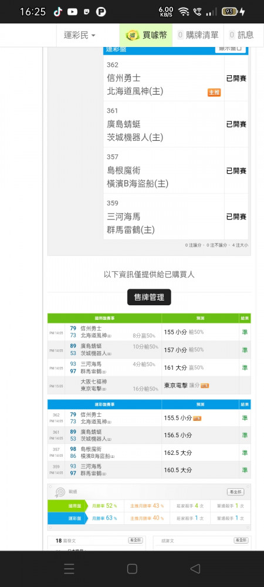Open the 訊息 messages tab
The image size is (264, 587).
[241, 35]
